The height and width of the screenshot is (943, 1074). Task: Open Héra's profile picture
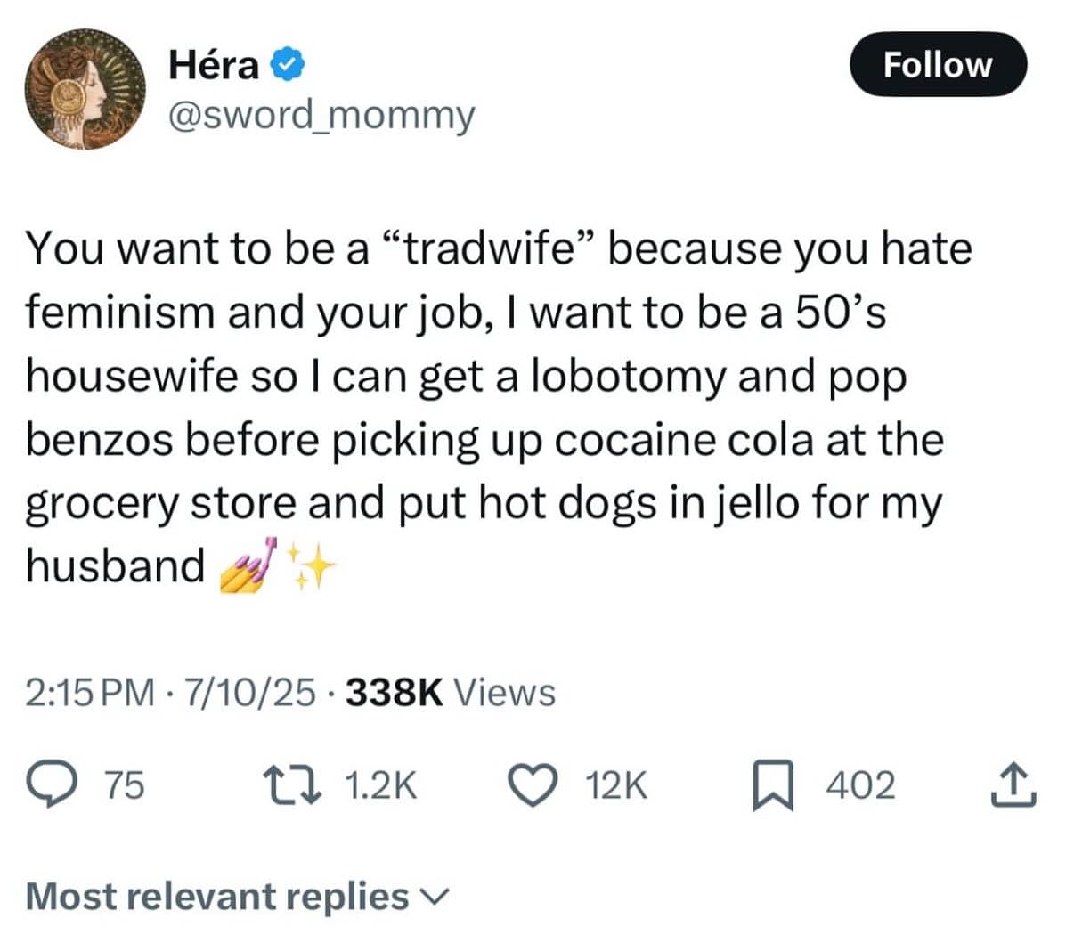point(85,89)
